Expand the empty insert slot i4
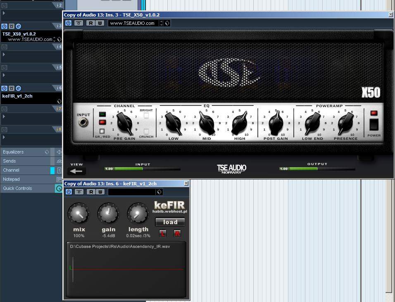Viewport: 395px width, 302px height. [4, 54]
